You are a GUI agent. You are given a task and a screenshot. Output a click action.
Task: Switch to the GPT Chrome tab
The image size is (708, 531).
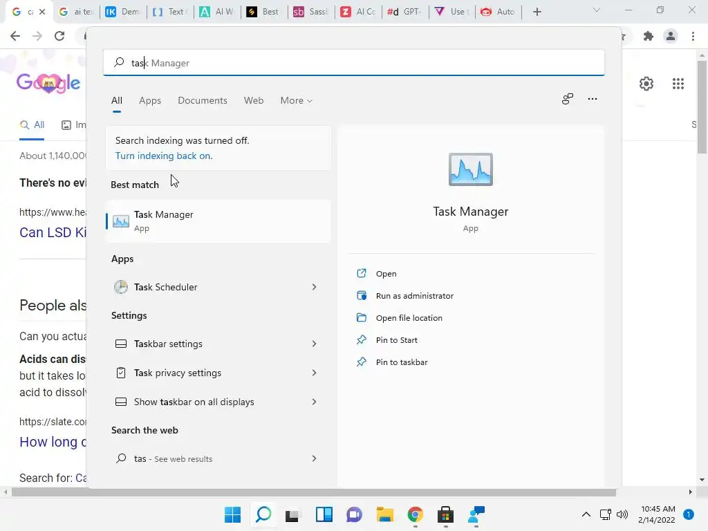tap(404, 12)
